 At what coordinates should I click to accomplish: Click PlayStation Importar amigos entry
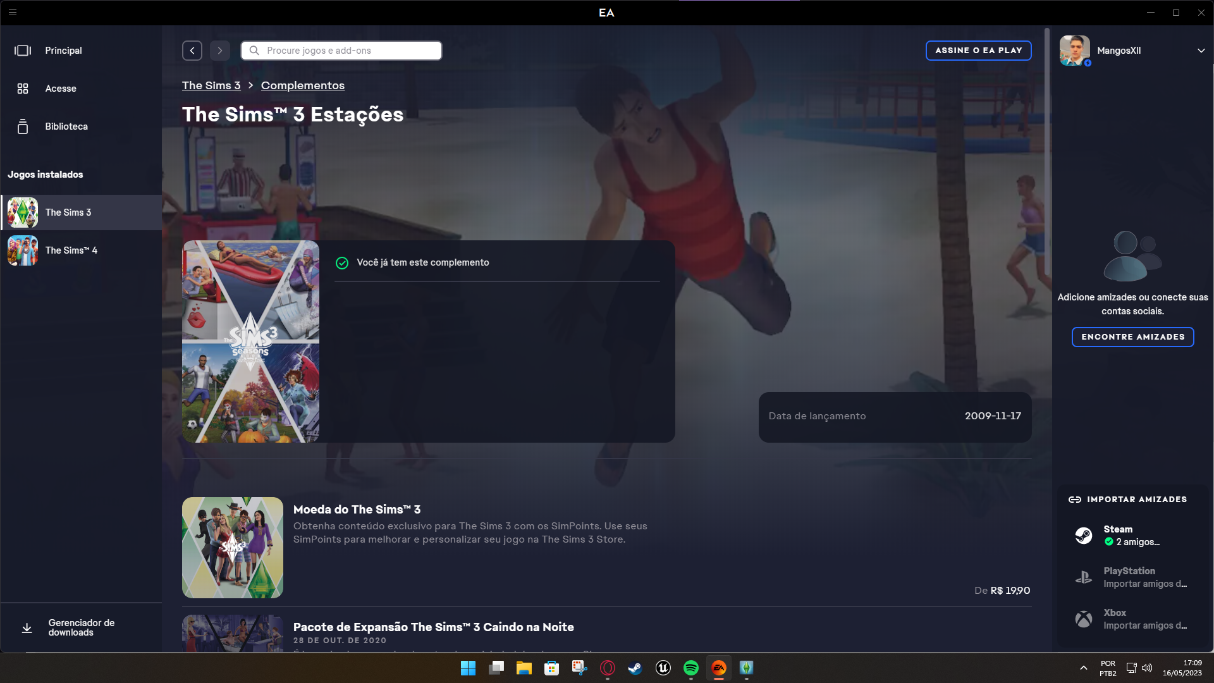pos(1132,577)
